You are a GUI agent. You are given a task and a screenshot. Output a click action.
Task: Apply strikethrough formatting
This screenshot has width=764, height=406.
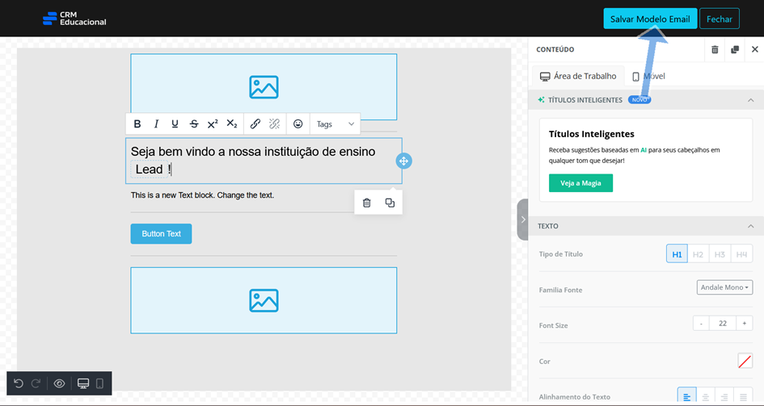(x=194, y=124)
